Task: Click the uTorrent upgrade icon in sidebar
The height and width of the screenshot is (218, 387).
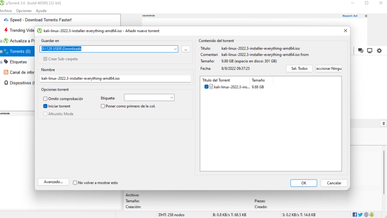Action: click(x=6, y=41)
